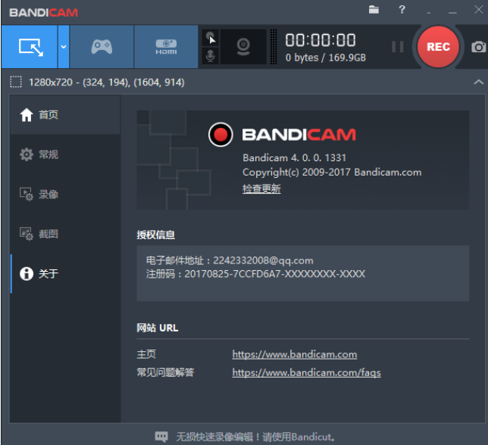
Task: Select the screen rectangle recording mode
Action: point(30,47)
